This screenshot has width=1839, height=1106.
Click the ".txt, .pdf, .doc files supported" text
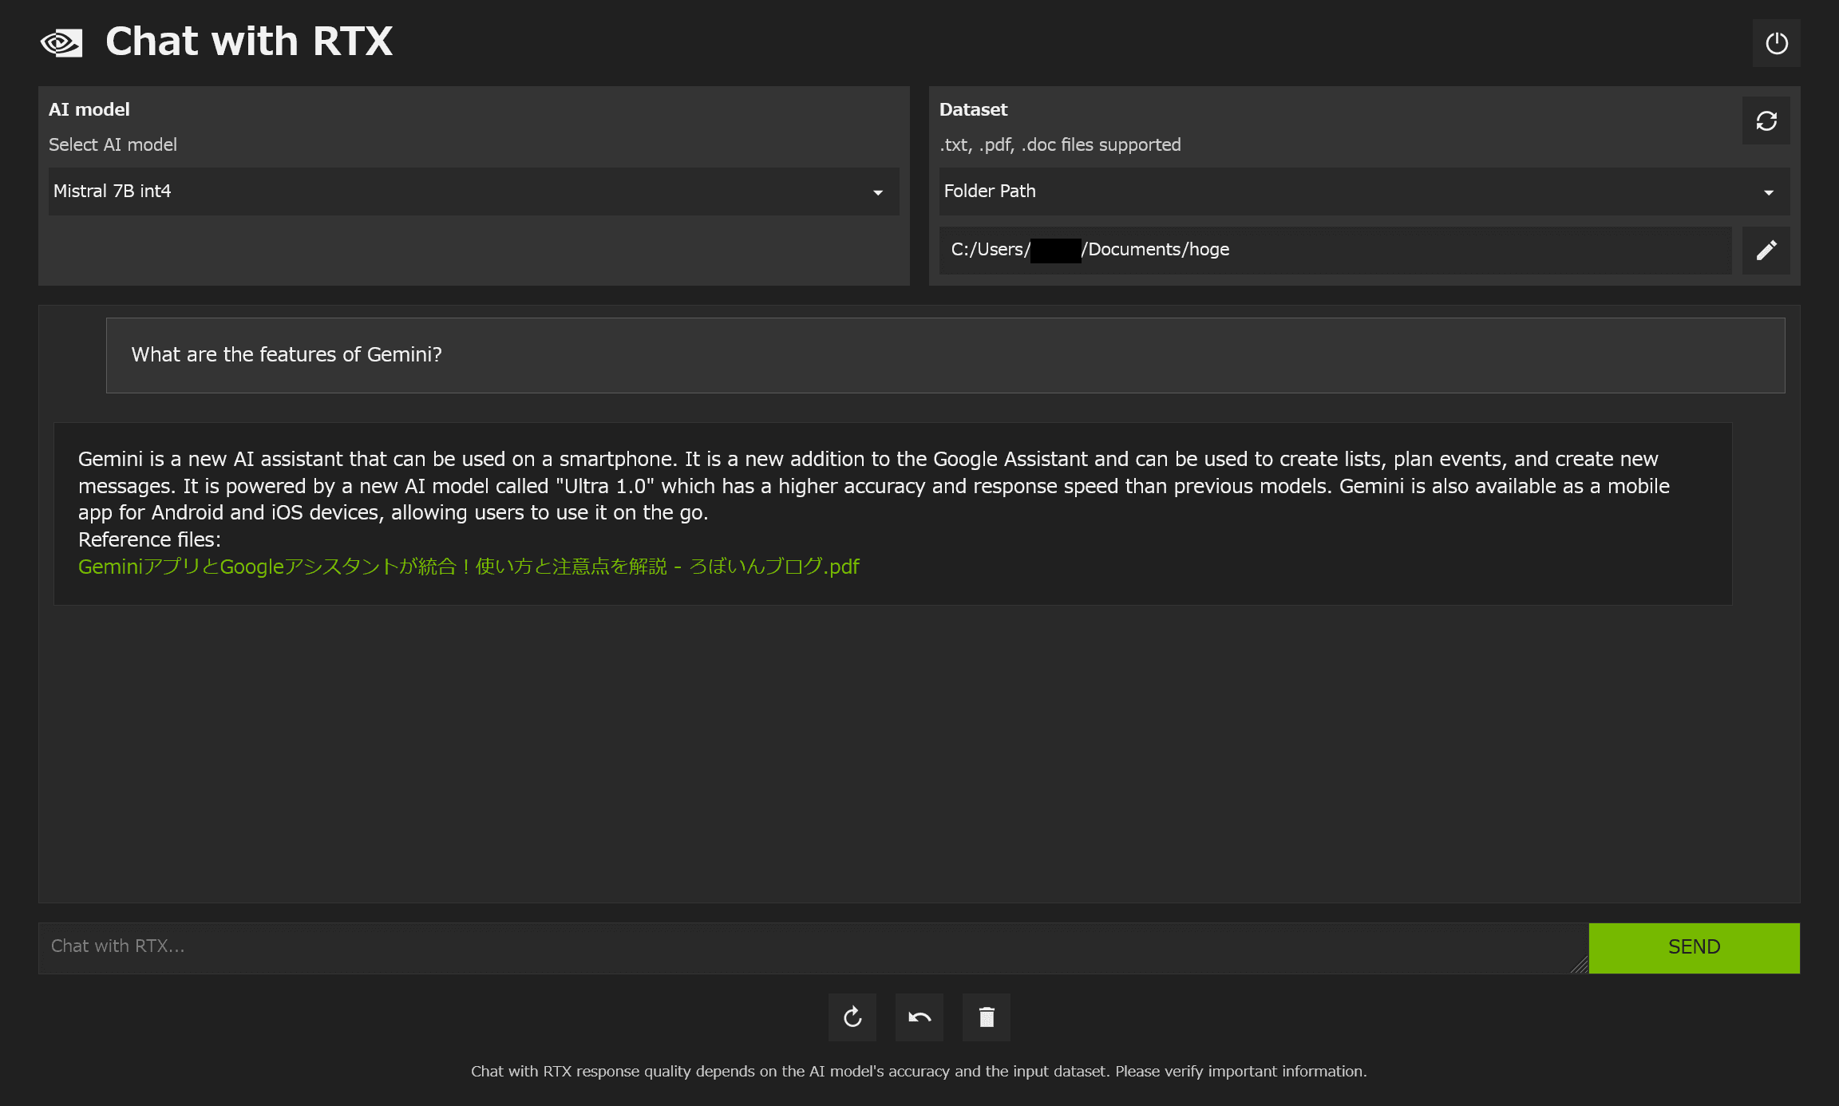click(1060, 144)
